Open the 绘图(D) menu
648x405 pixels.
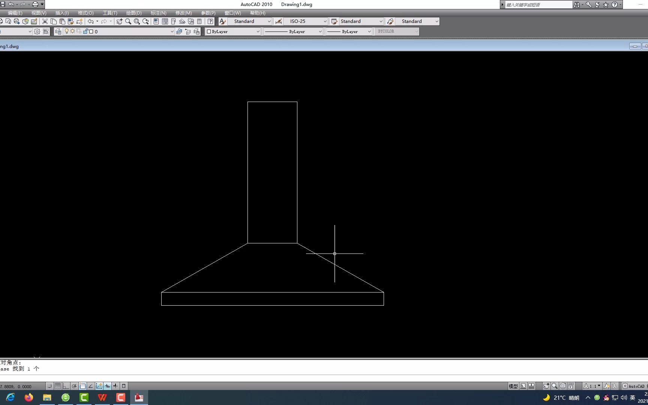(x=134, y=13)
